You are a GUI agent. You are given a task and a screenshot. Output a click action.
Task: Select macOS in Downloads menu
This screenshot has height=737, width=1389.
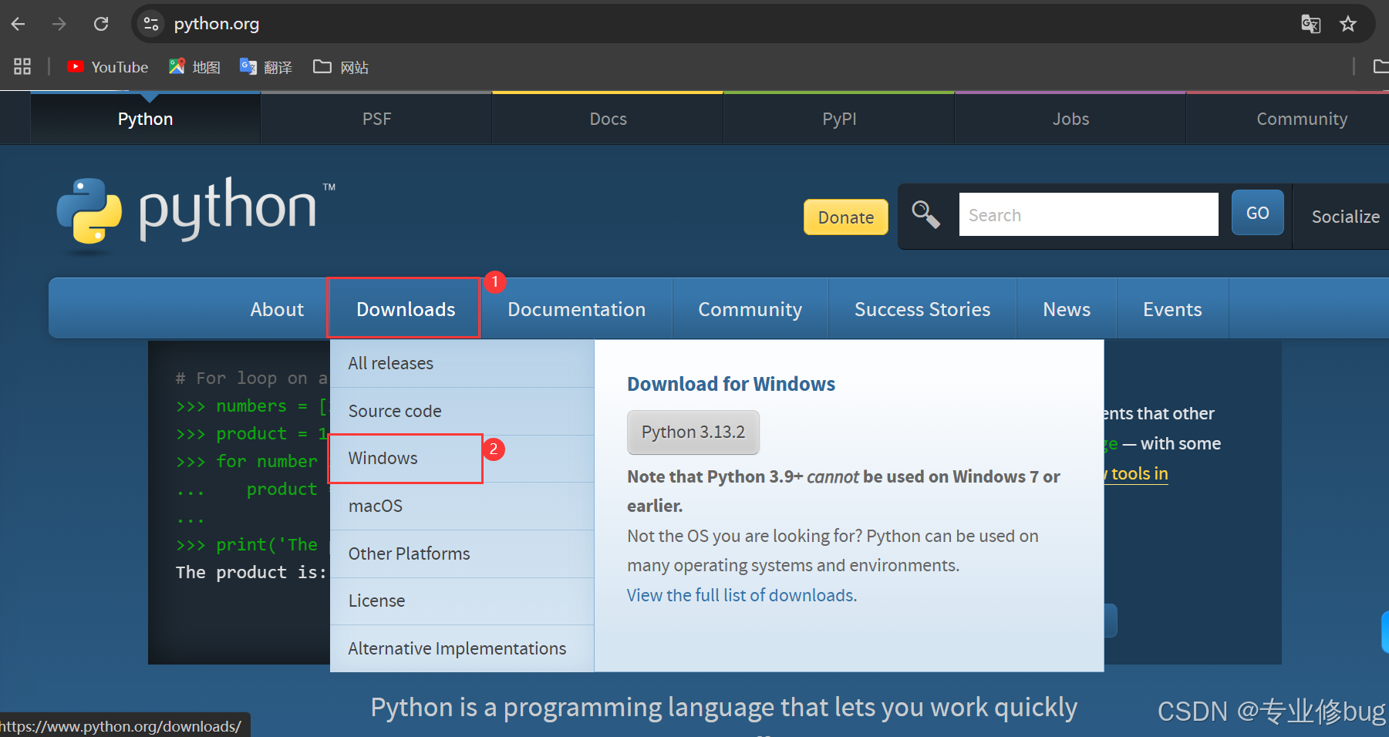tap(462, 506)
